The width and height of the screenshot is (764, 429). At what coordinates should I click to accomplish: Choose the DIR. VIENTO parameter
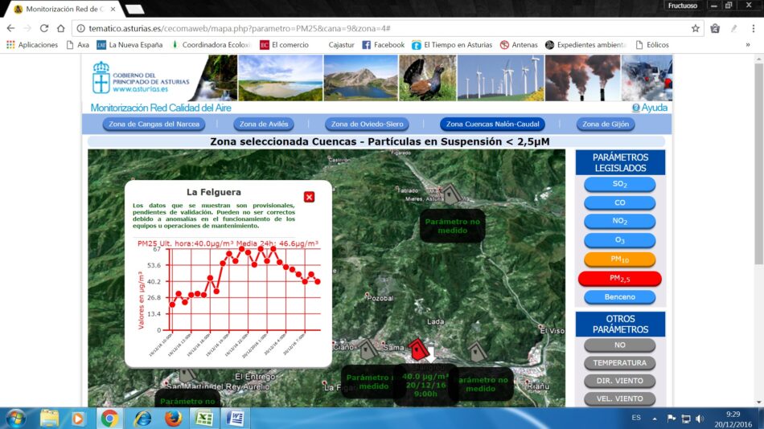coord(619,381)
